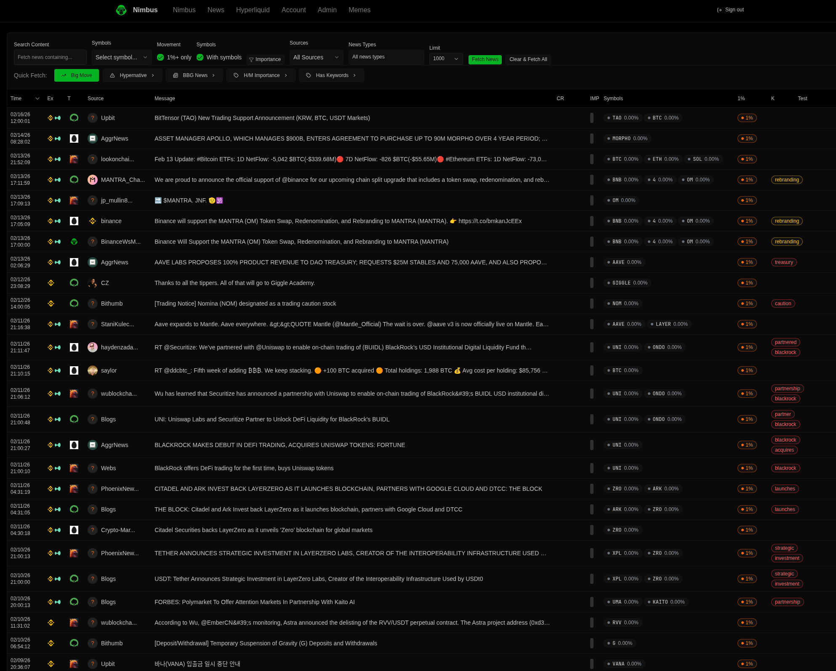Screen dimensions: 836x671
Task: Open the Hyperliquid nav tab
Action: tap(253, 10)
